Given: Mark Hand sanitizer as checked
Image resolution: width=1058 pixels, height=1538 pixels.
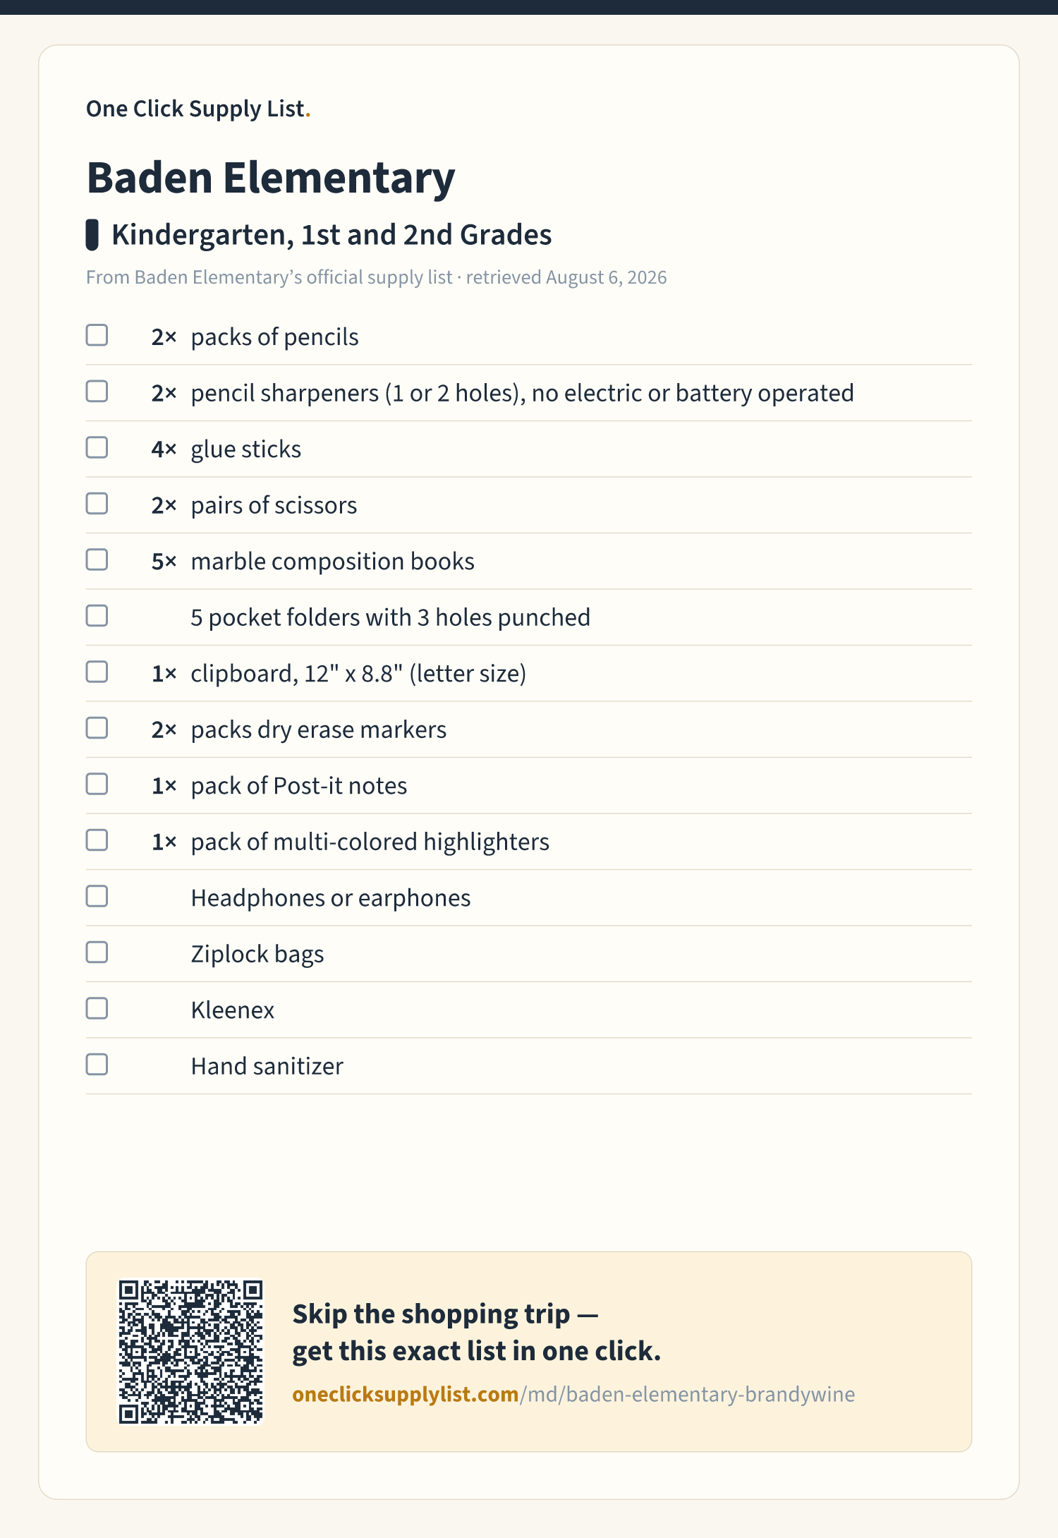Looking at the screenshot, I should pos(97,1065).
